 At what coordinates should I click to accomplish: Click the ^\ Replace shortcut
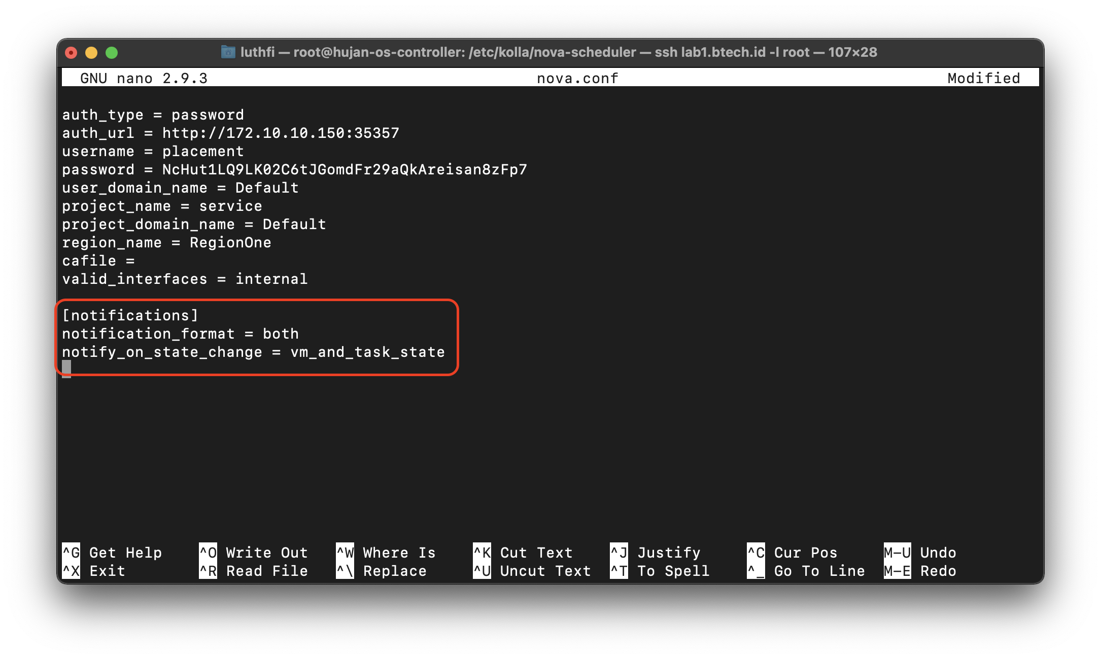(x=382, y=570)
